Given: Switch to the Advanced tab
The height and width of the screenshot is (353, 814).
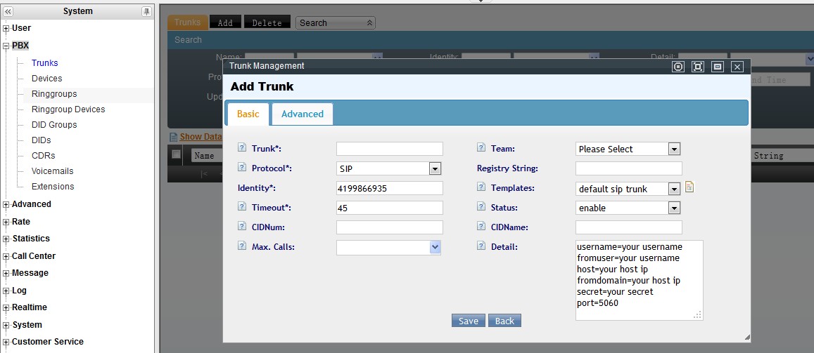Looking at the screenshot, I should pyautogui.click(x=303, y=114).
